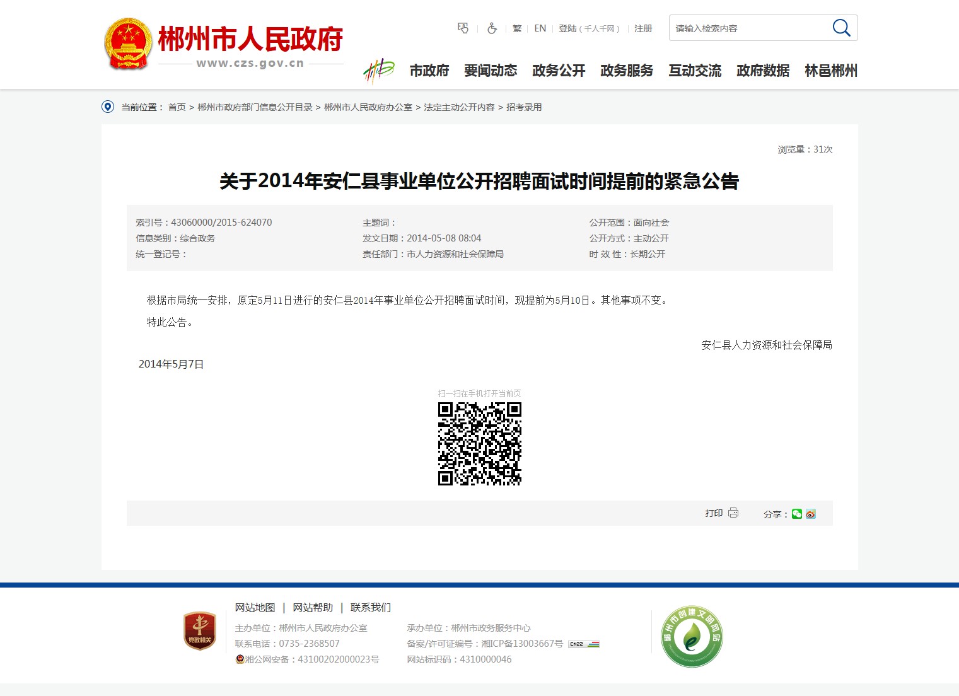Open the 网站地图 footer link
This screenshot has width=959, height=696.
[x=255, y=607]
